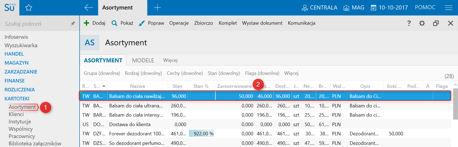Select Klienci in the Kartoteki tree
The width and height of the screenshot is (458, 147).
[x=16, y=114]
